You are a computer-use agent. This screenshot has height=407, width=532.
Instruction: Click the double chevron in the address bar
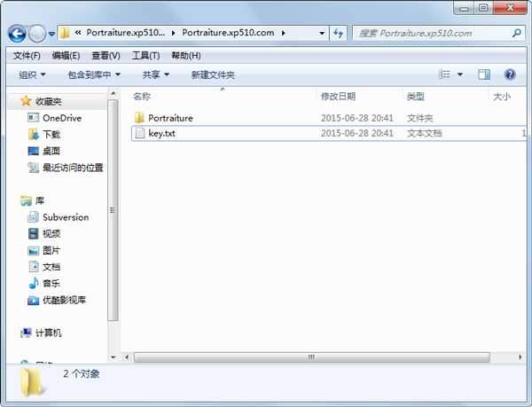[78, 33]
